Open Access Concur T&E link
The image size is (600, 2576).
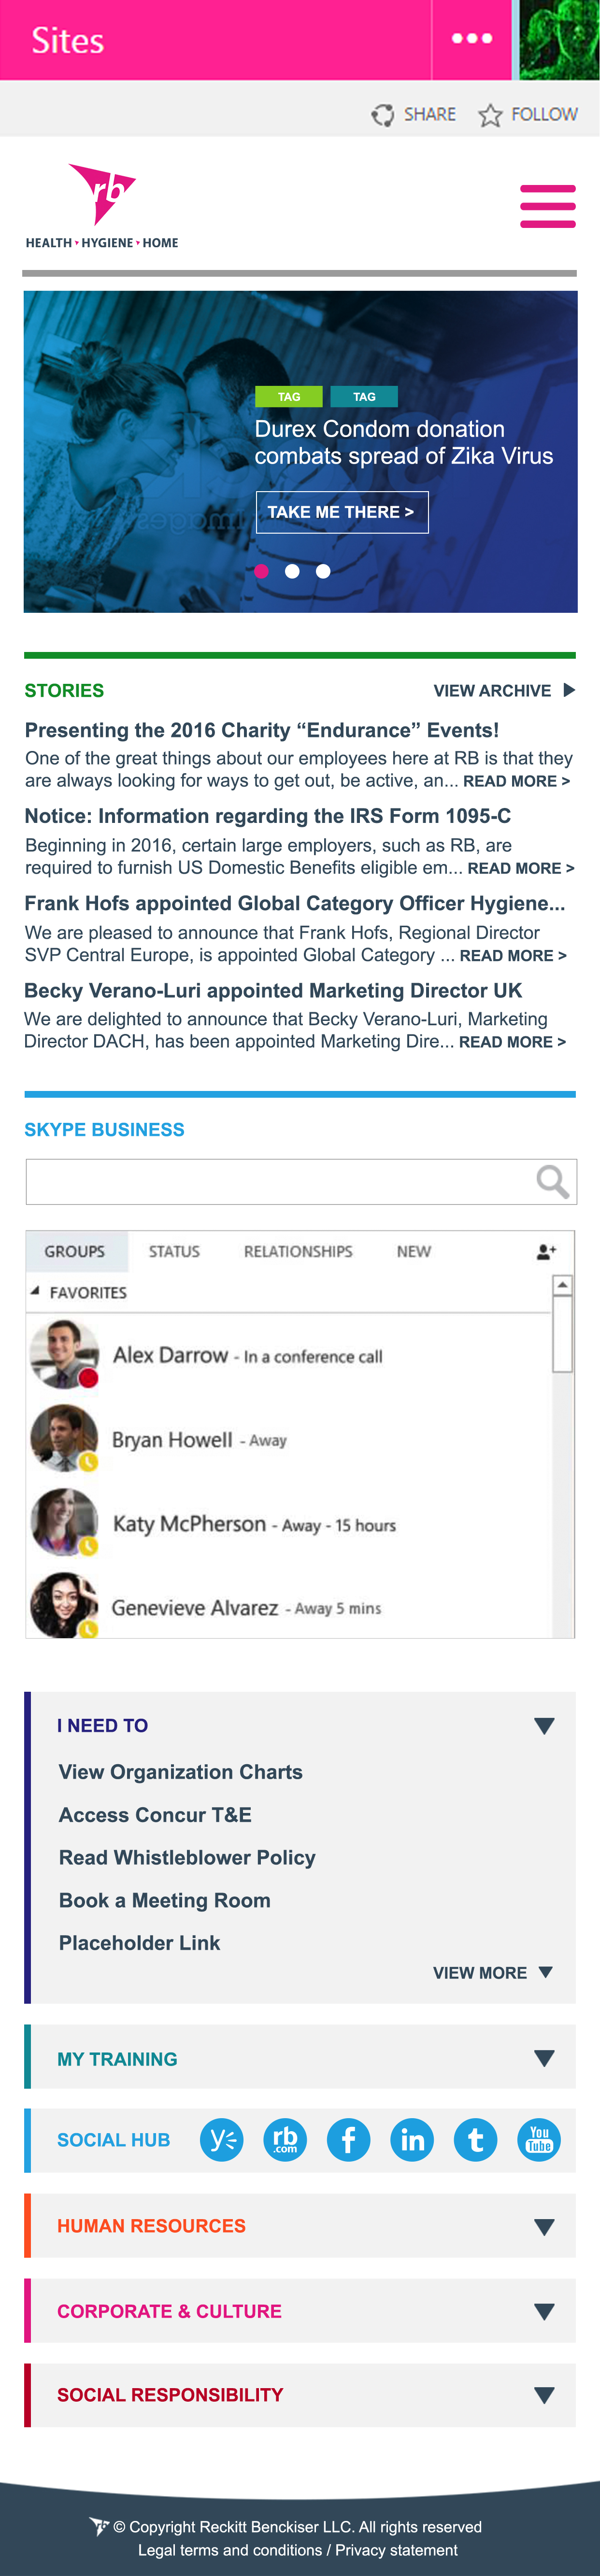coord(155,1815)
